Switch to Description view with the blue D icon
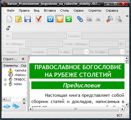Screen dimensions: 131x120 click(50, 19)
